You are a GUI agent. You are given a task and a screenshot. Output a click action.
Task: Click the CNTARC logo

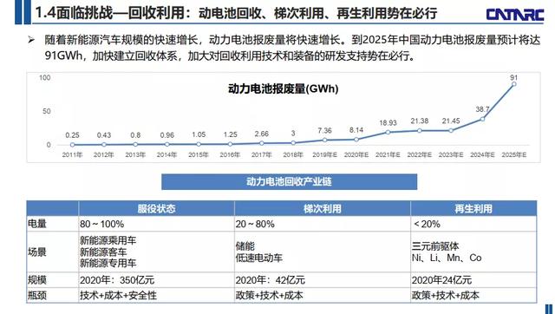click(515, 14)
